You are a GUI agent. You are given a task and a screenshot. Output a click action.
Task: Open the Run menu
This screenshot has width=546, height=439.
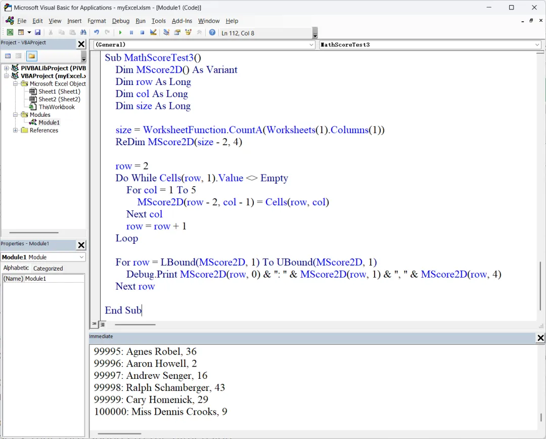pyautogui.click(x=141, y=21)
